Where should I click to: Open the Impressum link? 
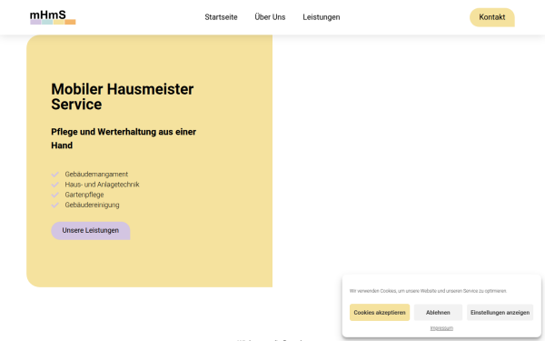click(x=441, y=328)
